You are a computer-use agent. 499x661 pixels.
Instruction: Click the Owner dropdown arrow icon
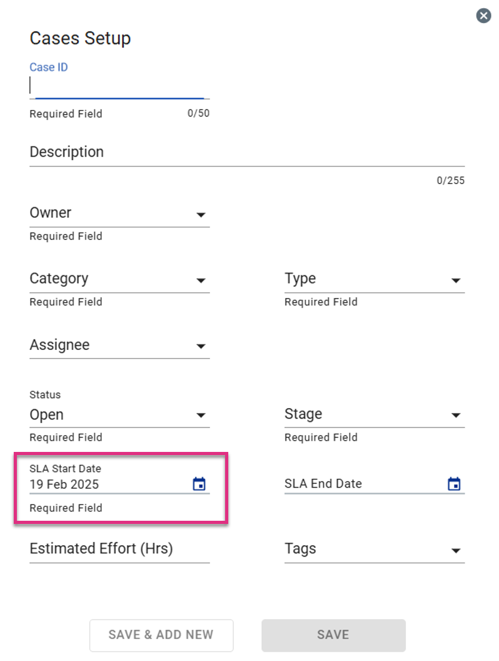(x=201, y=215)
